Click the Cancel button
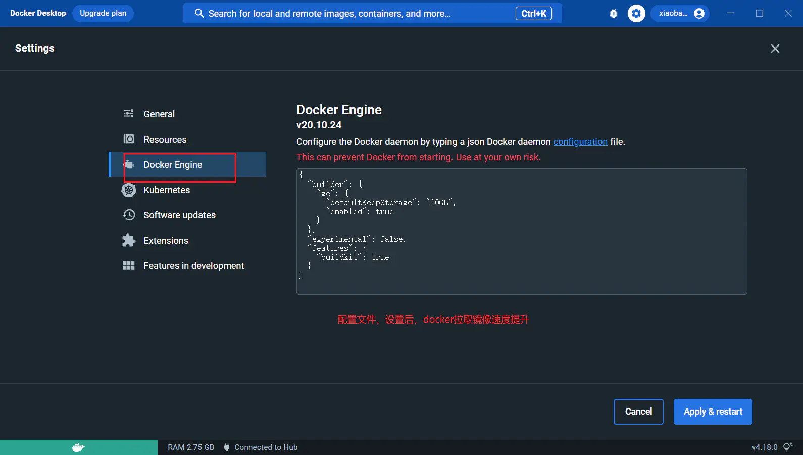803x455 pixels. click(x=638, y=412)
